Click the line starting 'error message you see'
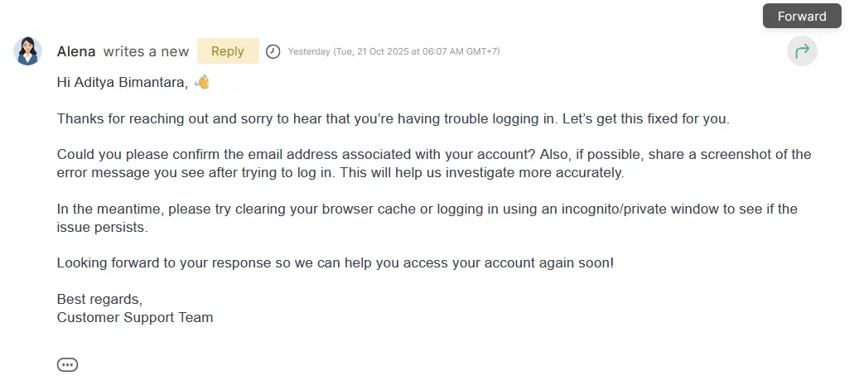859x390 pixels. (340, 173)
